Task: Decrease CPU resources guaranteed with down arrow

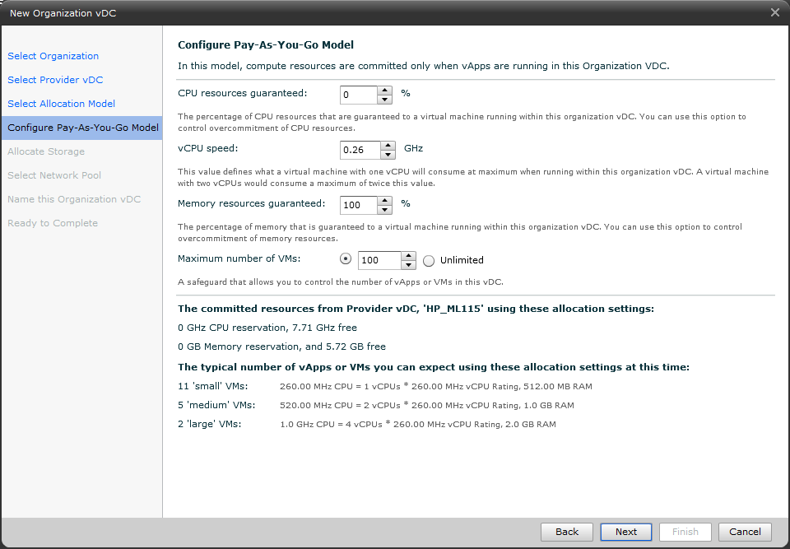Action: tap(384, 100)
